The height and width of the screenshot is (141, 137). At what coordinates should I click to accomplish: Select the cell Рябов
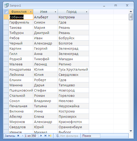coord(21,38)
